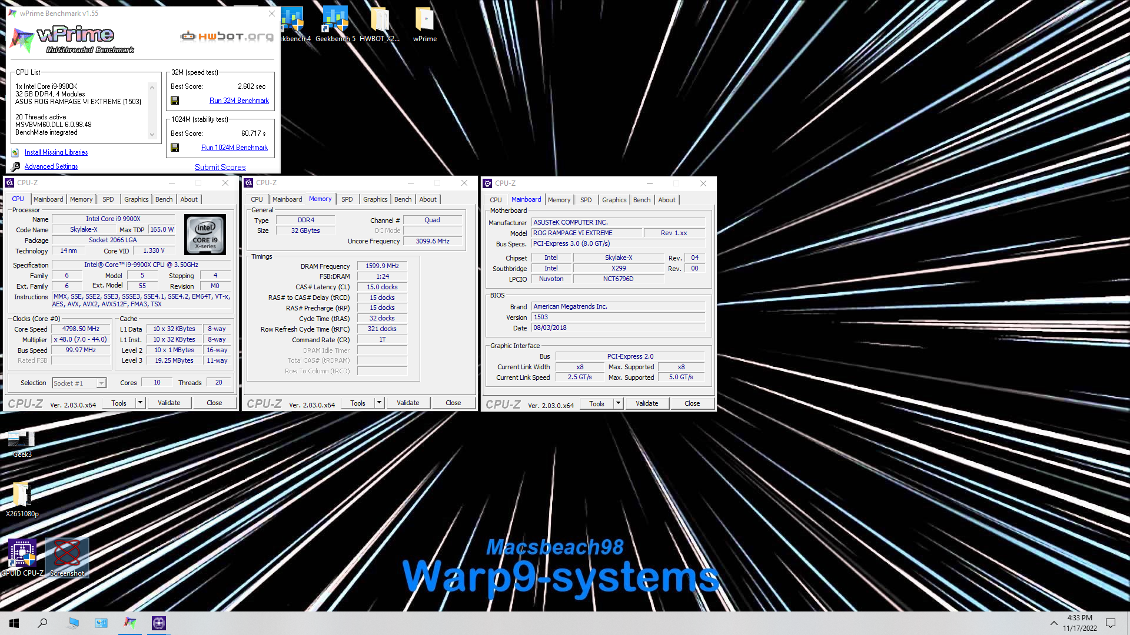
Task: Open the notification center icon
Action: tap(1111, 623)
